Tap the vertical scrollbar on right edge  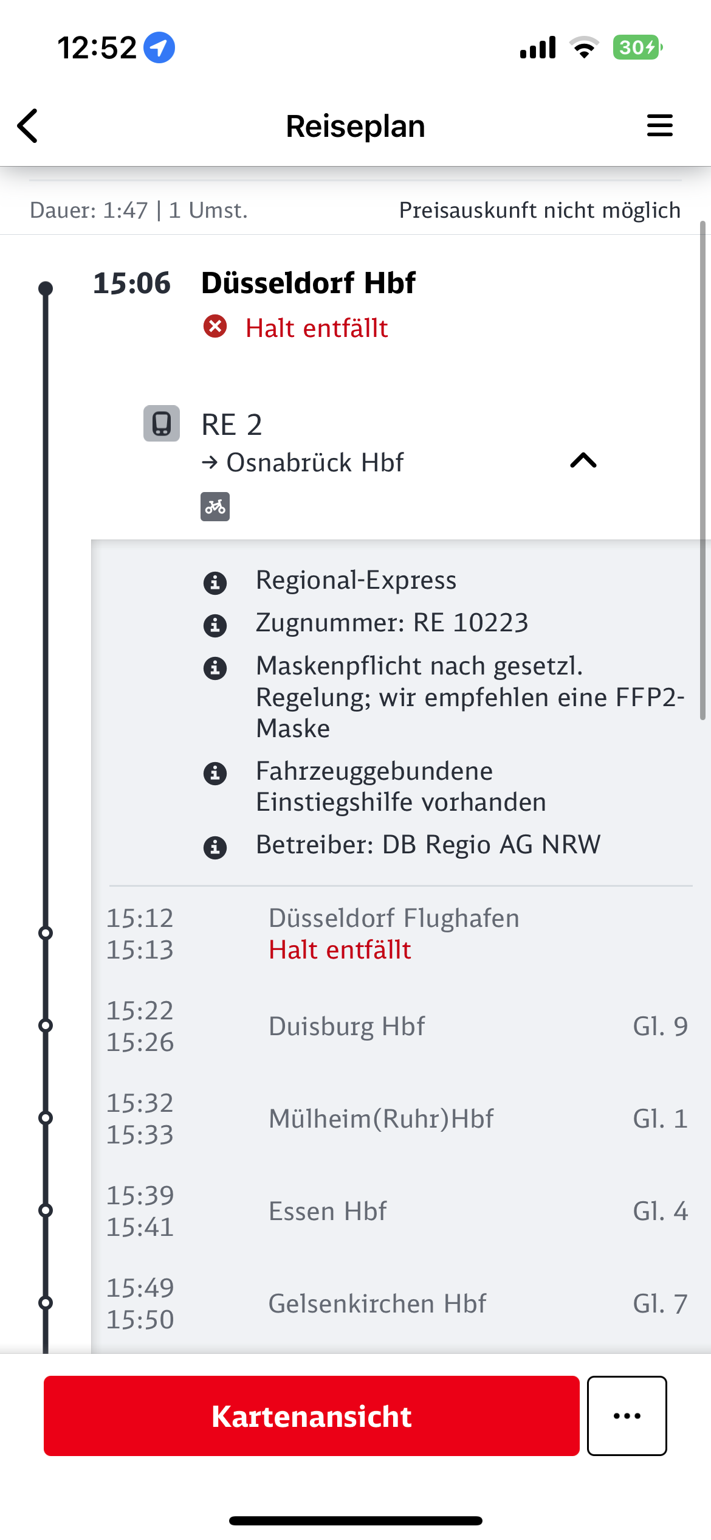click(702, 470)
